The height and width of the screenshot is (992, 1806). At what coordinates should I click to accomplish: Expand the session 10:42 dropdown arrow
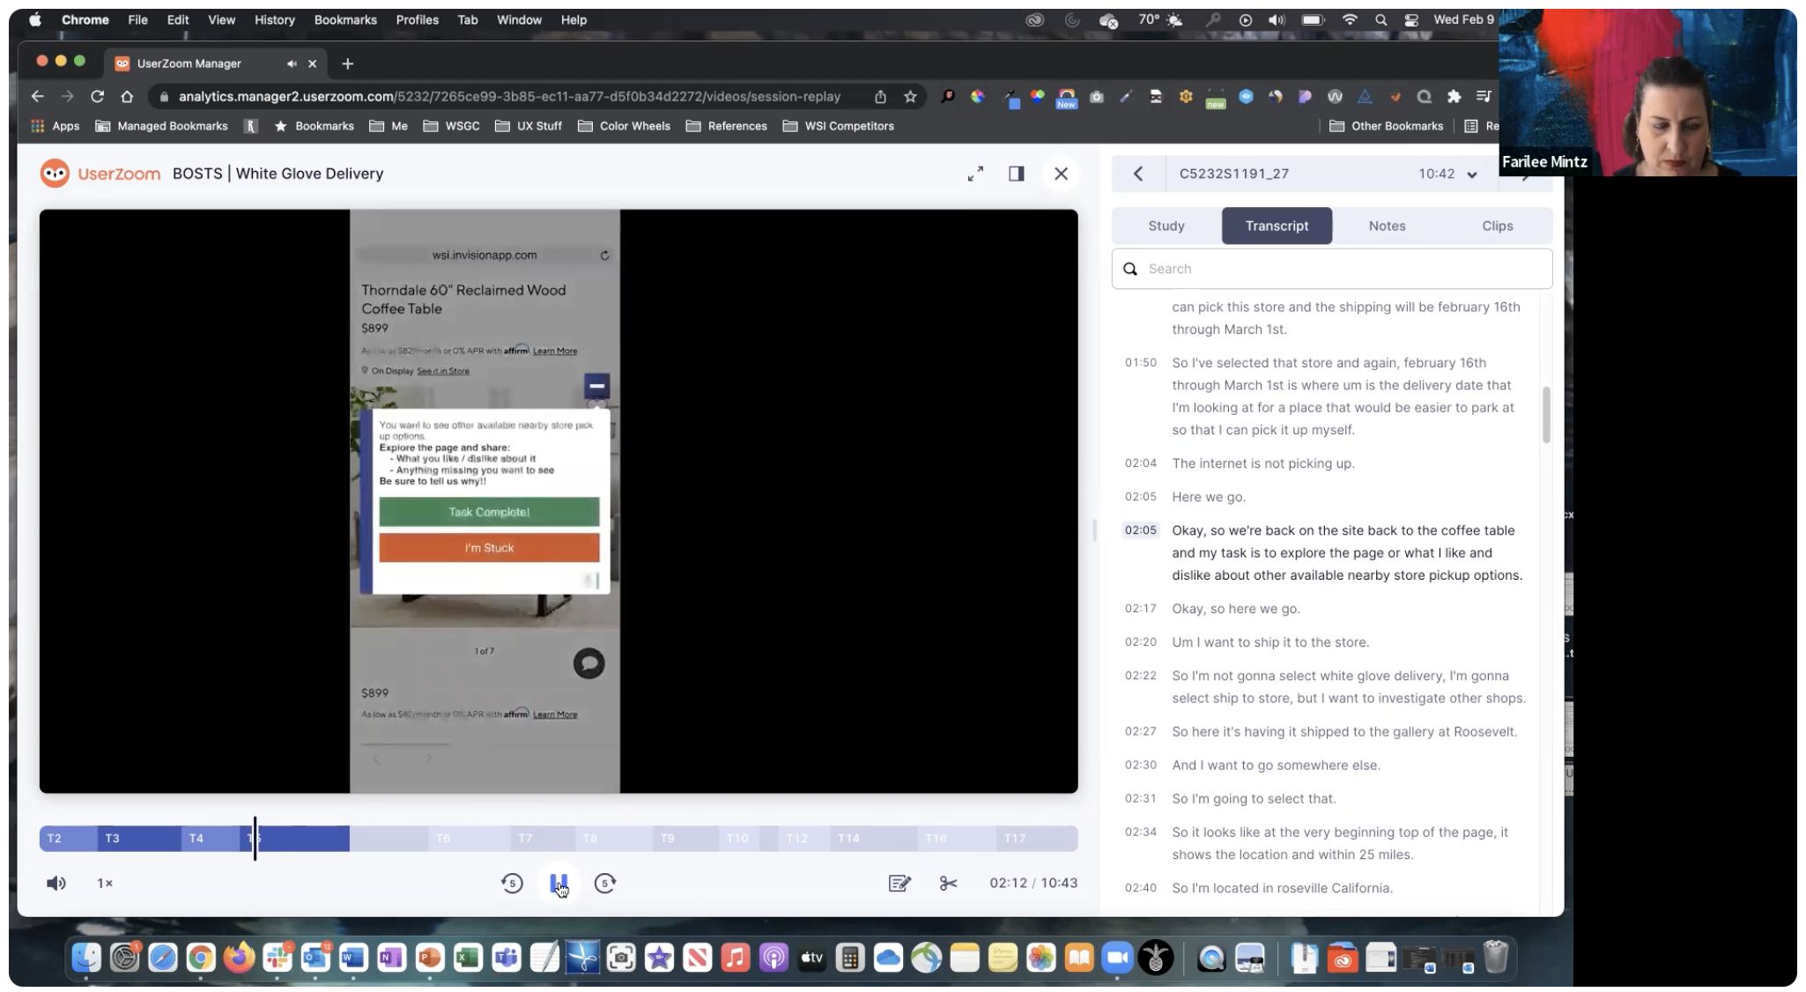1471,174
